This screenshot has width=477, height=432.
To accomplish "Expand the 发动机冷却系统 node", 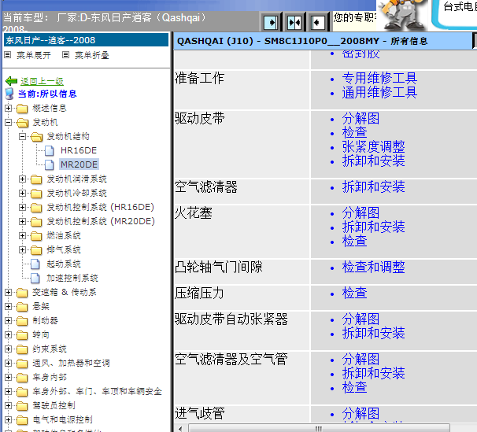I will (22, 193).
